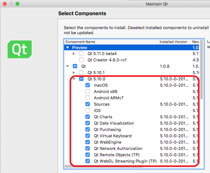Zoom the window with the green button
The width and height of the screenshot is (210, 173).
point(17,4)
